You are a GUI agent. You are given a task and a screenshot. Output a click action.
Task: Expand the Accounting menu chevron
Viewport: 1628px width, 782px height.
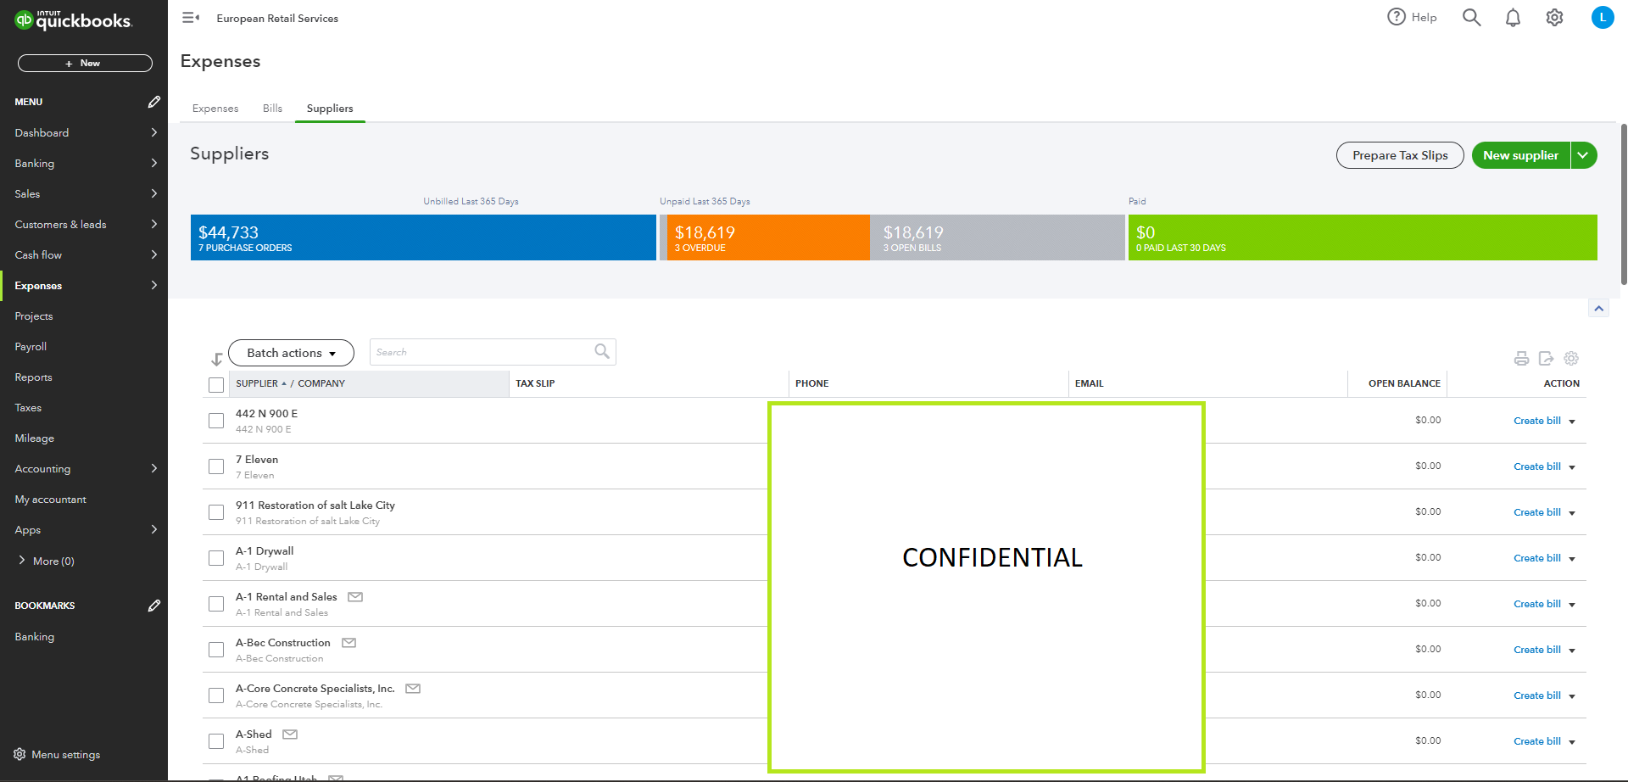click(154, 468)
